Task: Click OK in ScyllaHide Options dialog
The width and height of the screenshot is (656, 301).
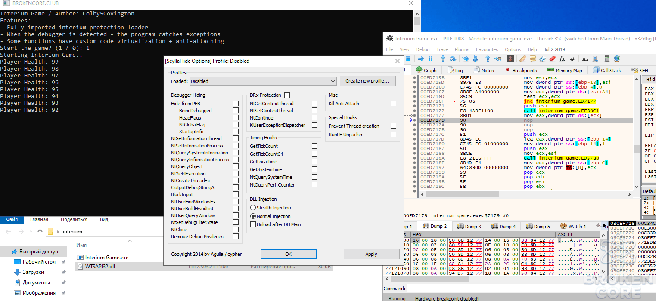Action: [x=289, y=254]
